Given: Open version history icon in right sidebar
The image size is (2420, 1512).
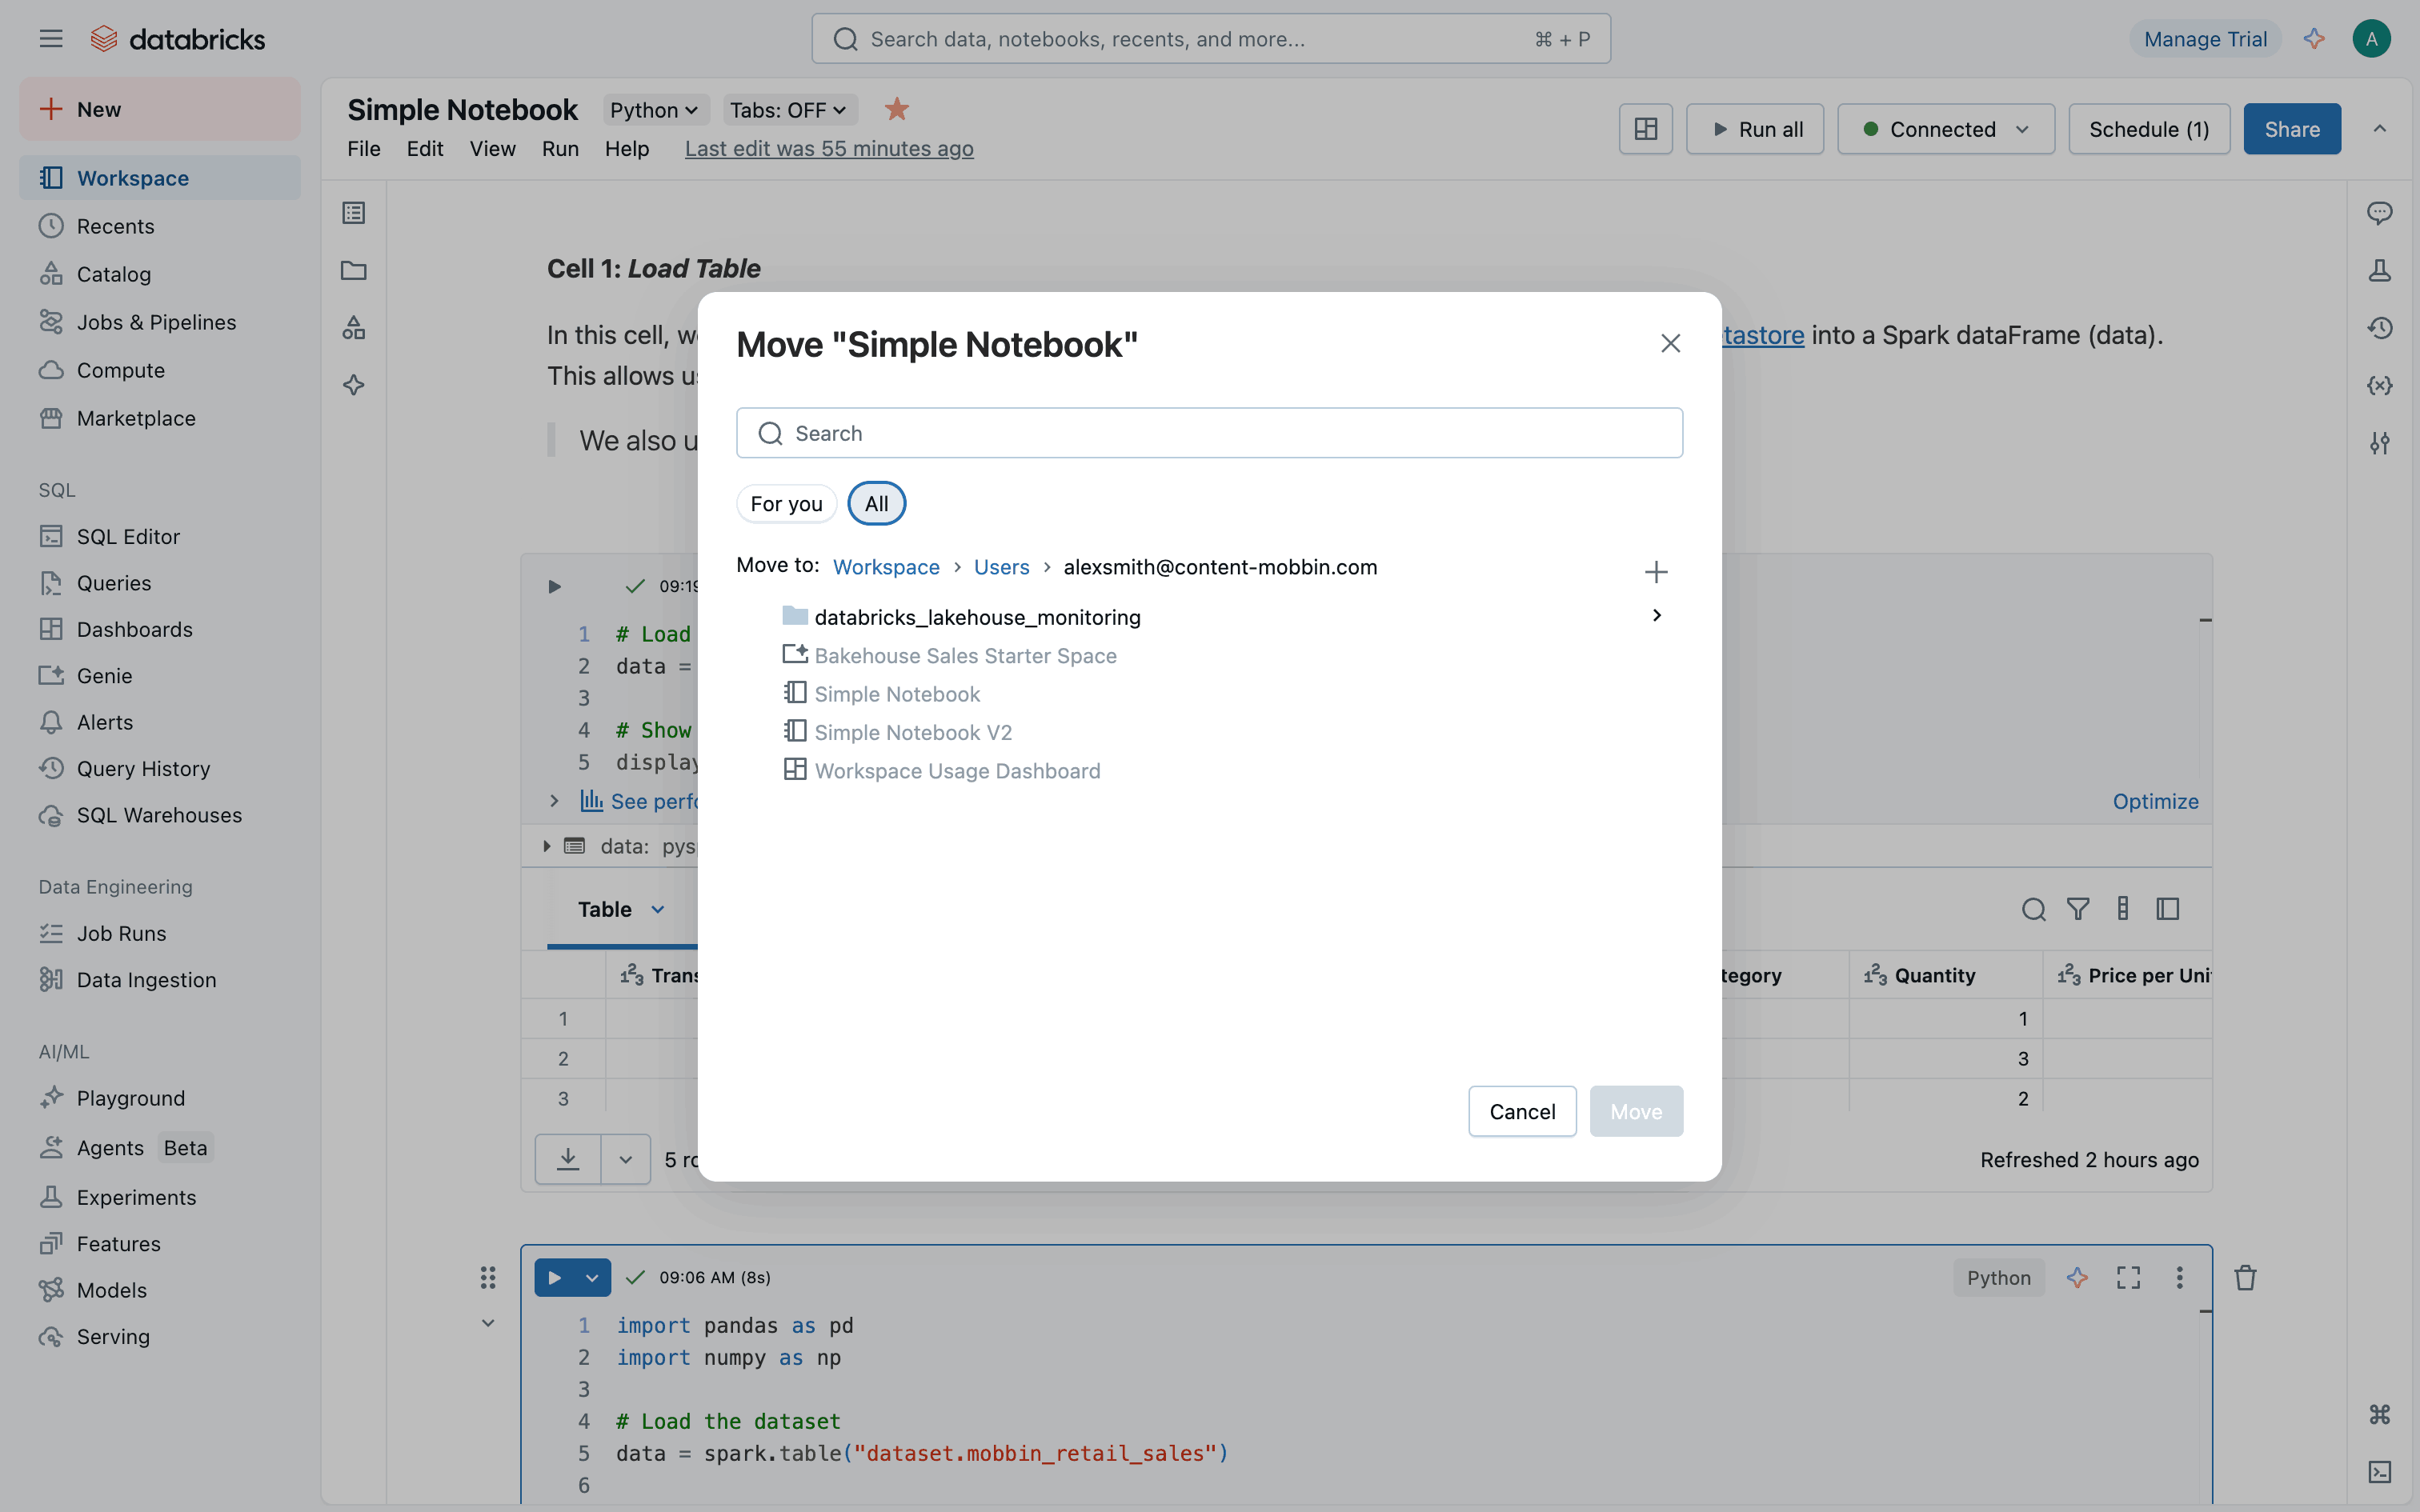Looking at the screenshot, I should 2379,328.
